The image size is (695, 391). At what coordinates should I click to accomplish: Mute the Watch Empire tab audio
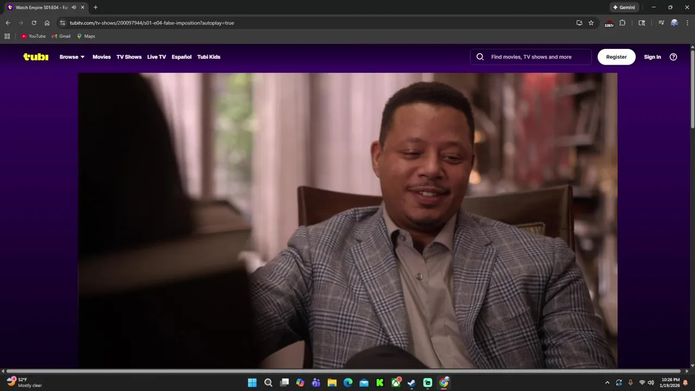pyautogui.click(x=74, y=8)
